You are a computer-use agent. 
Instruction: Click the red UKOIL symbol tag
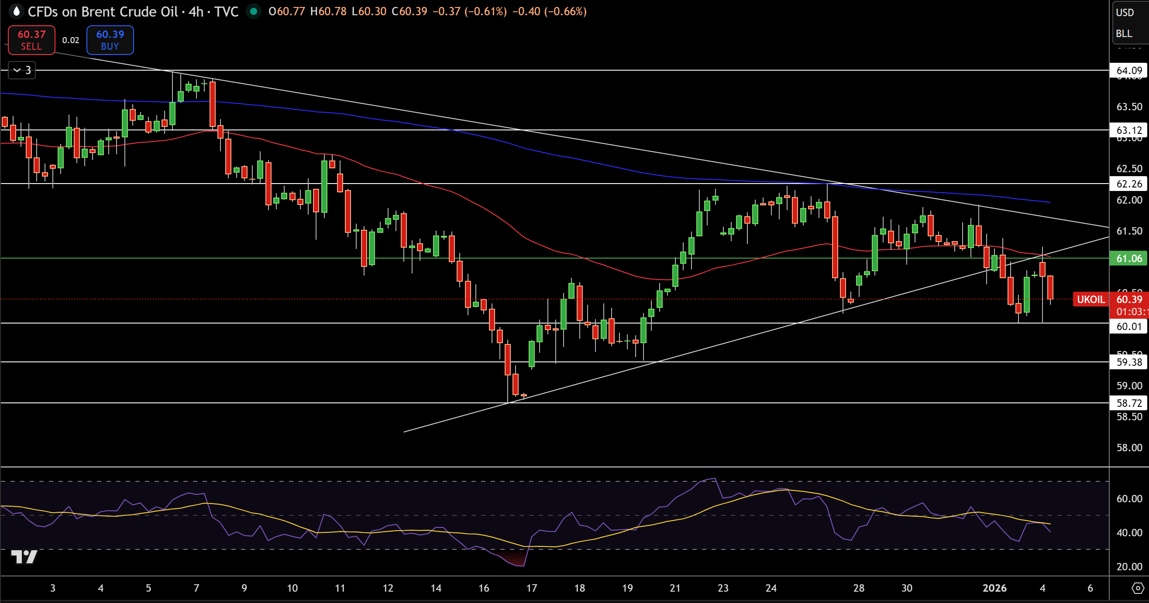tap(1091, 299)
